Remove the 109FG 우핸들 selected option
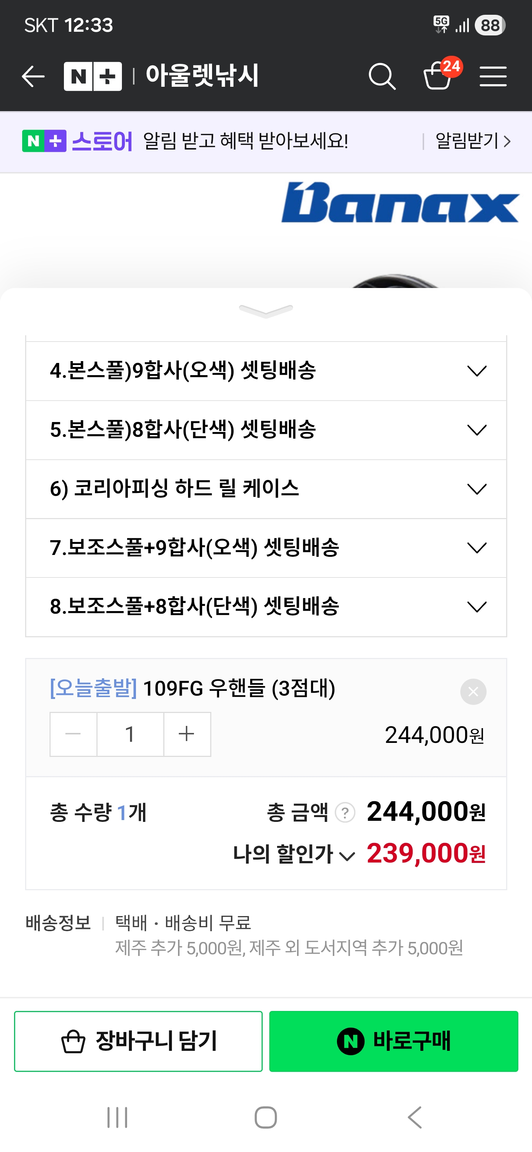 click(x=473, y=692)
